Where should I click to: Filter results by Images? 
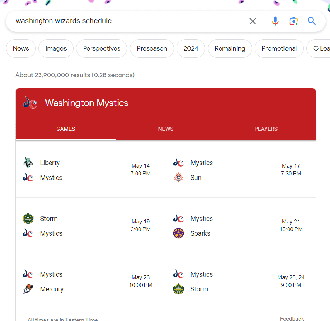click(56, 48)
